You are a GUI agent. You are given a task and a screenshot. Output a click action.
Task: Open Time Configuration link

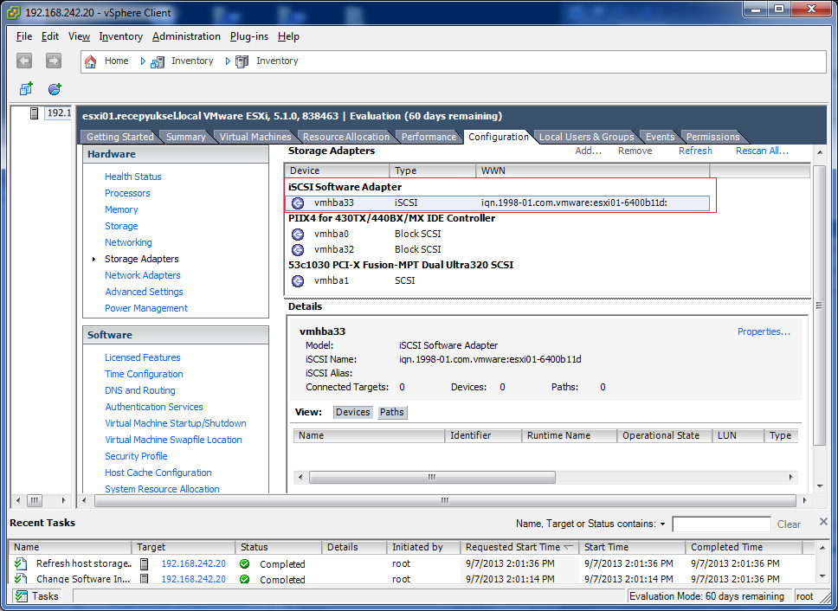click(x=144, y=374)
